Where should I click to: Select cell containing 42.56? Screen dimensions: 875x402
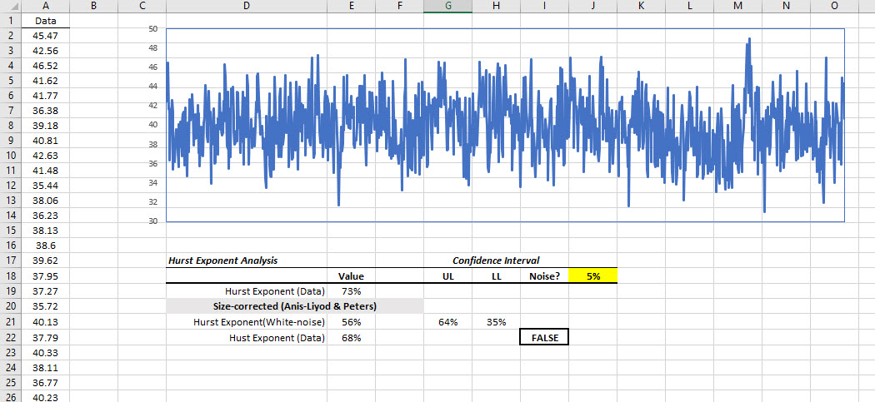point(45,51)
